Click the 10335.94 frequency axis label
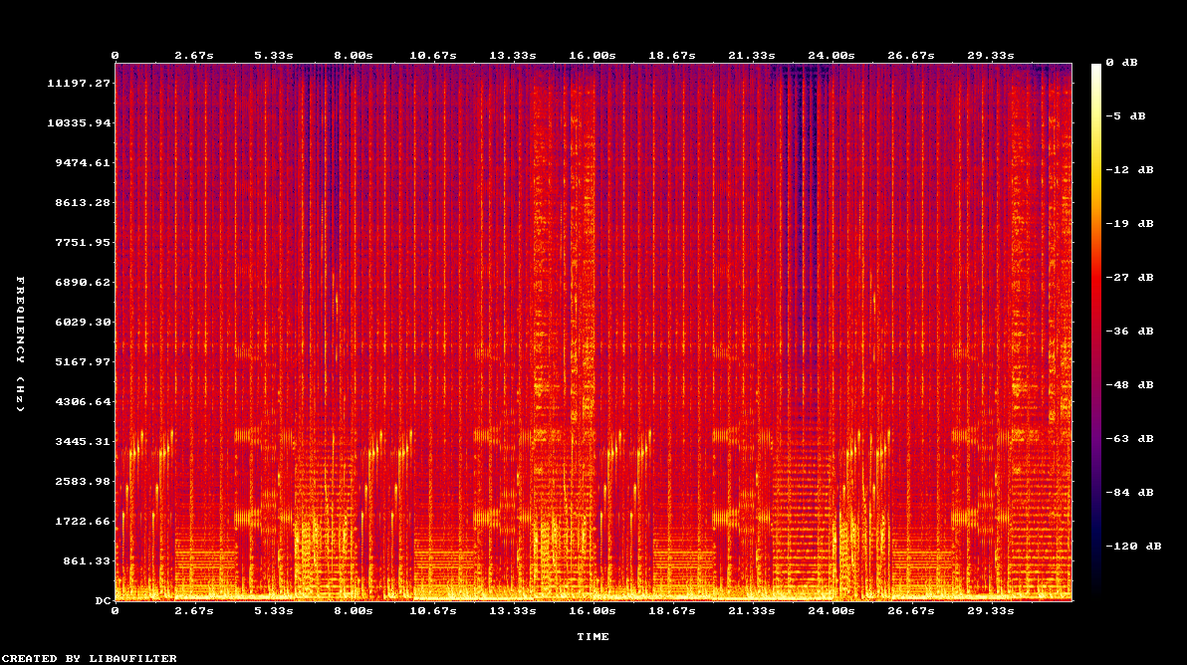Image resolution: width=1187 pixels, height=665 pixels. (x=79, y=122)
